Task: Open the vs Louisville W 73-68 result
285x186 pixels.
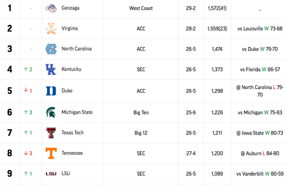Action: point(260,29)
